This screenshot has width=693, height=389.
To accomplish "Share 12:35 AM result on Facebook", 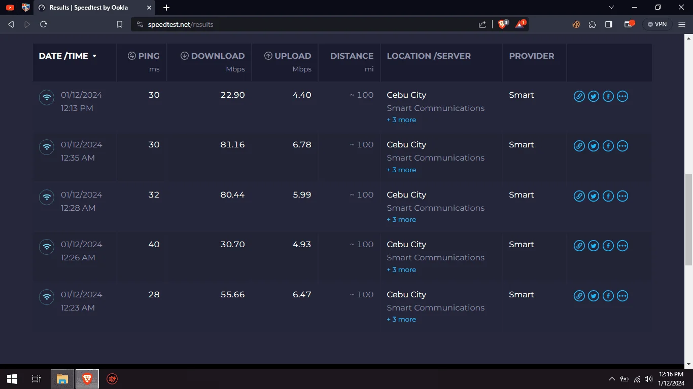I will coord(608,146).
